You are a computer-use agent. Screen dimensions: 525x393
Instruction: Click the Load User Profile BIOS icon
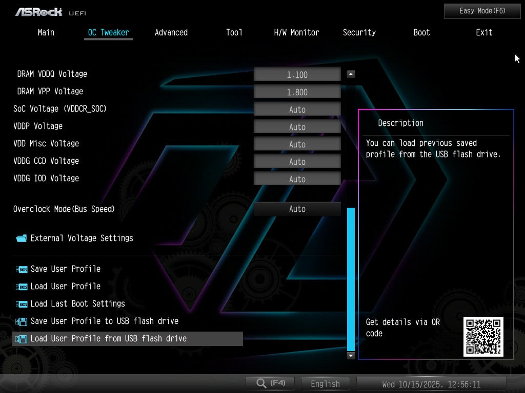click(22, 287)
